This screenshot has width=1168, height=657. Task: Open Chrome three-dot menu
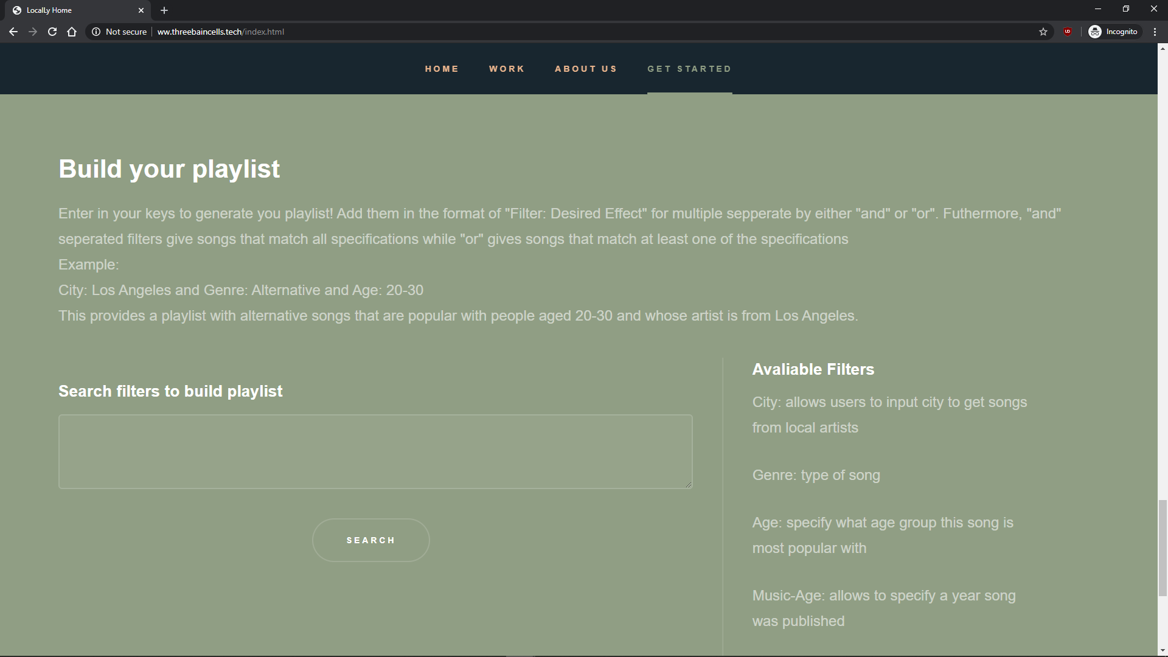[x=1155, y=32]
